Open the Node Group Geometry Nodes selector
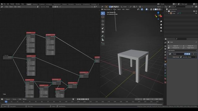198x111 pixels. pyautogui.click(x=188, y=57)
